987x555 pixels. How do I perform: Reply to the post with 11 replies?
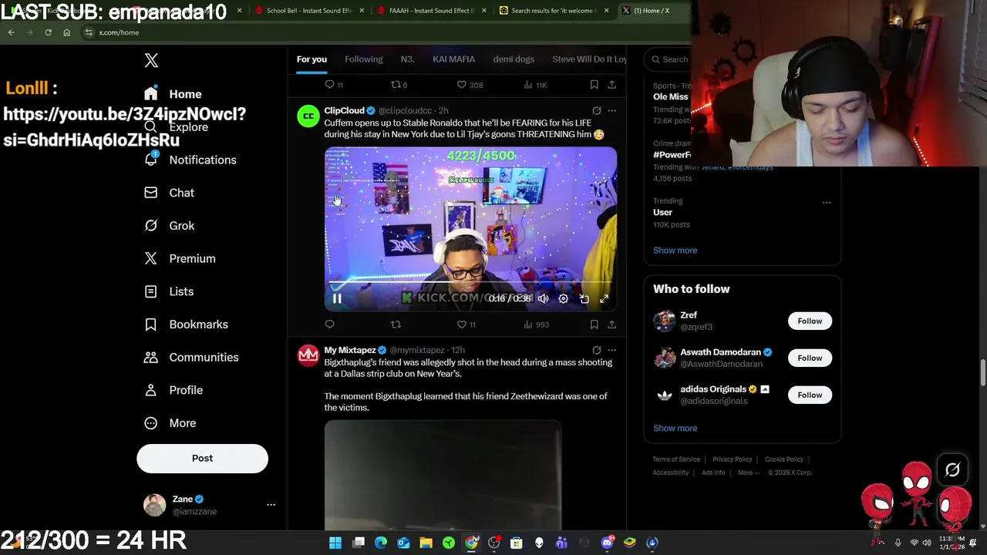click(333, 85)
